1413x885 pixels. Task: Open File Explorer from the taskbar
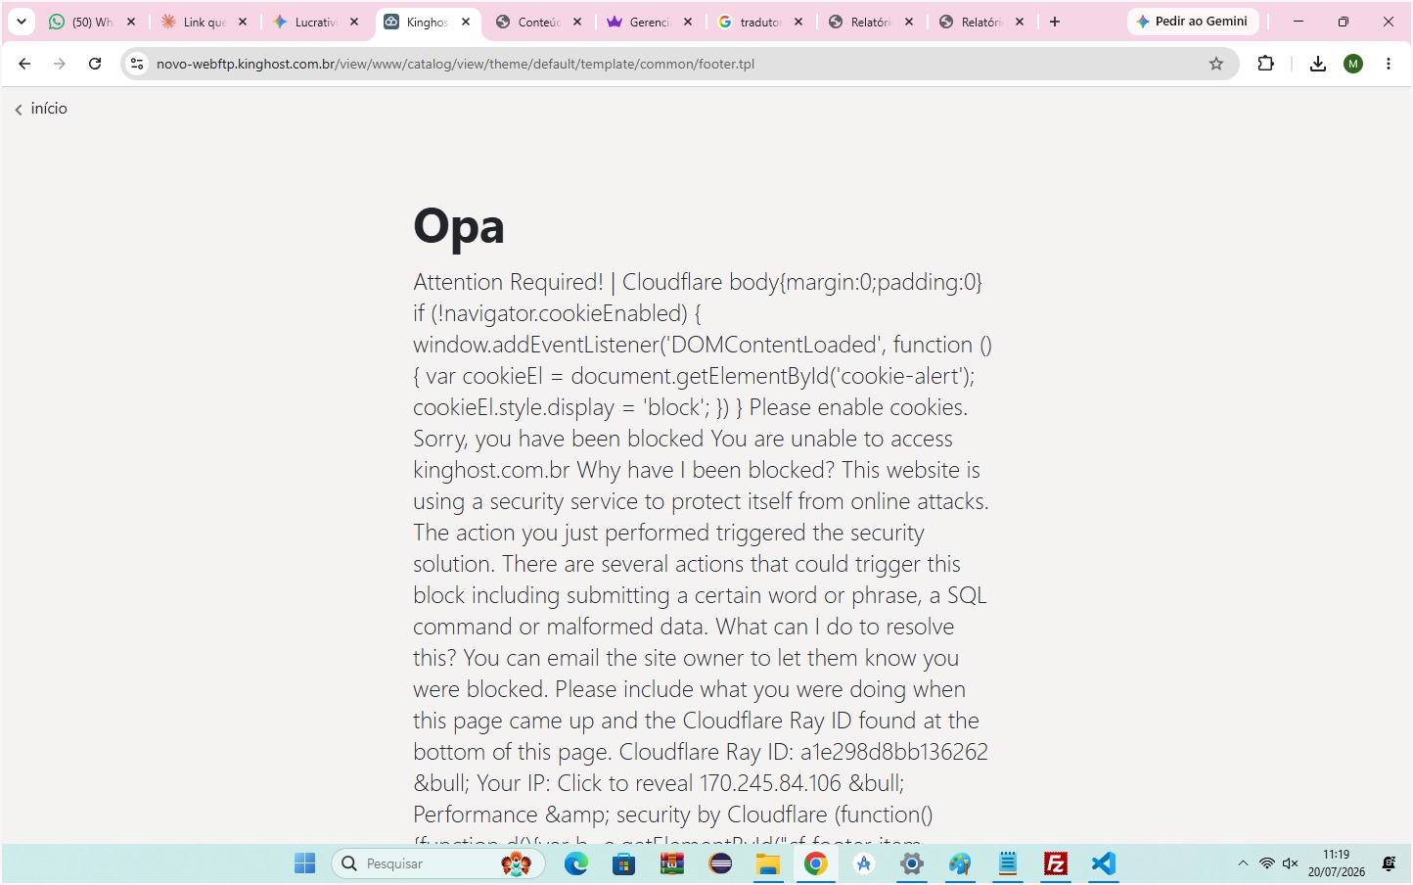[x=767, y=863]
